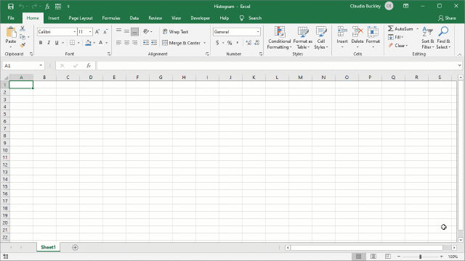Center the text horizontally
Image resolution: width=465 pixels, height=261 pixels.
pos(126,43)
